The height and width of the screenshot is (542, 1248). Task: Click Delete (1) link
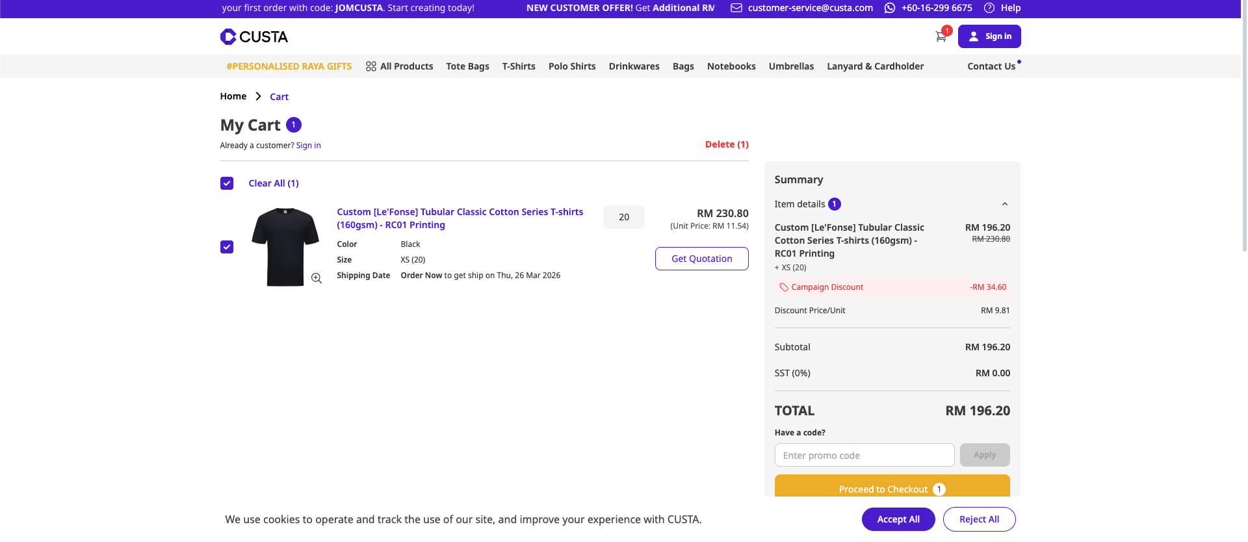click(727, 144)
